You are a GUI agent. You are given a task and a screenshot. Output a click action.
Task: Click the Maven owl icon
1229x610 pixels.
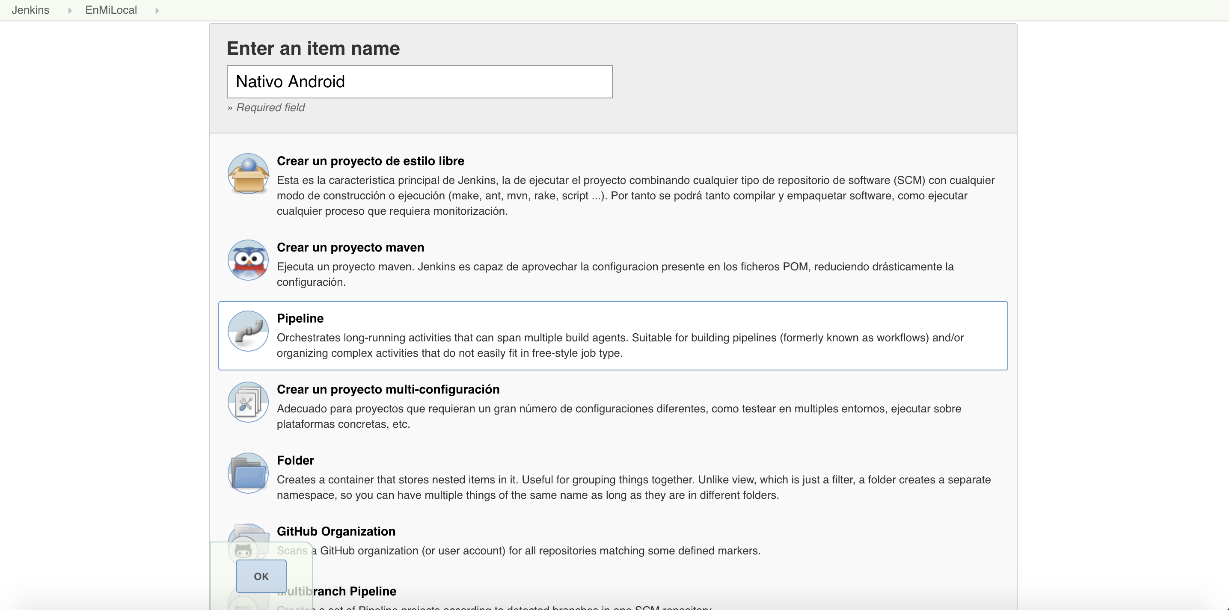tap(248, 260)
